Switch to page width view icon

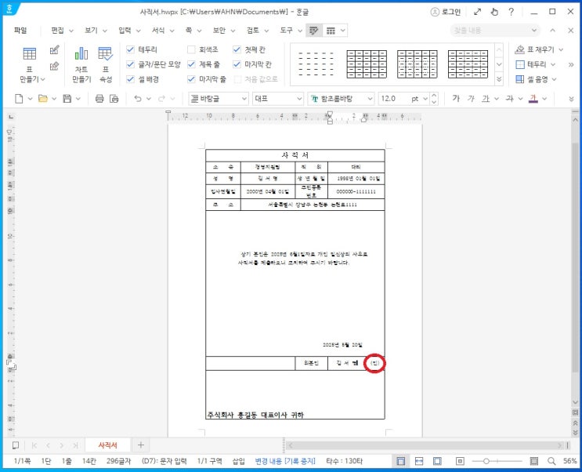click(419, 461)
